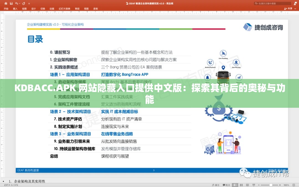
Task: Open the 动画 ribbon tab
Action: [x=52, y=9]
